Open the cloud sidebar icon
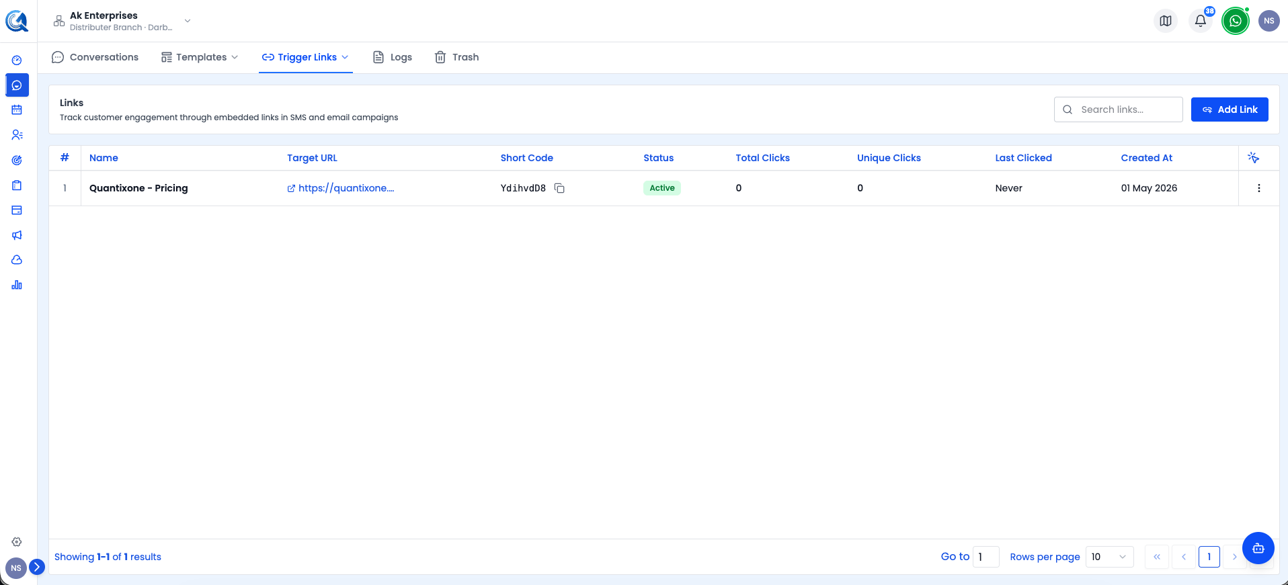This screenshot has height=585, width=1288. [17, 260]
